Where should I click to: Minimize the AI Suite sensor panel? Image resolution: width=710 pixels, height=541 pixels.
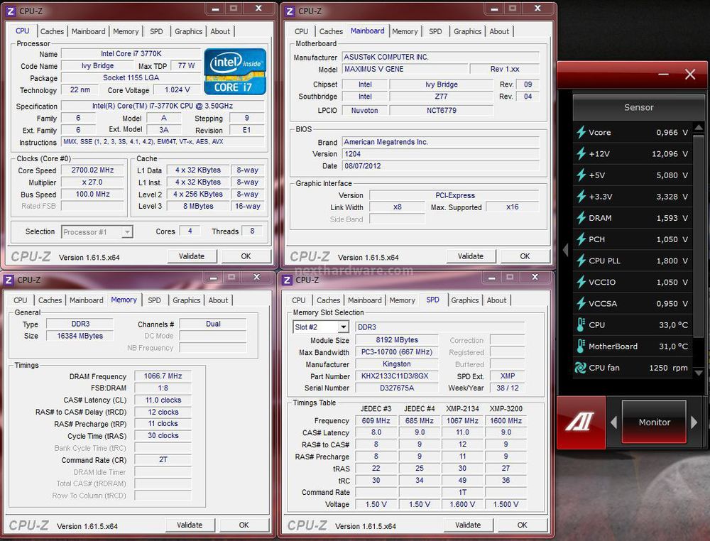(x=663, y=74)
